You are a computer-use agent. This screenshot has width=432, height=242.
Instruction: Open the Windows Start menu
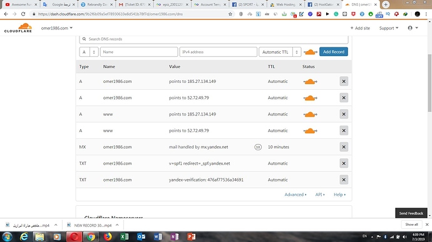coord(7,236)
